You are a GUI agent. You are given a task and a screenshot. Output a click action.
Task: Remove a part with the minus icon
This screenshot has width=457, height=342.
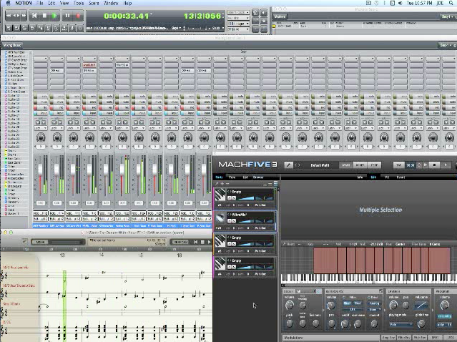coord(227,183)
